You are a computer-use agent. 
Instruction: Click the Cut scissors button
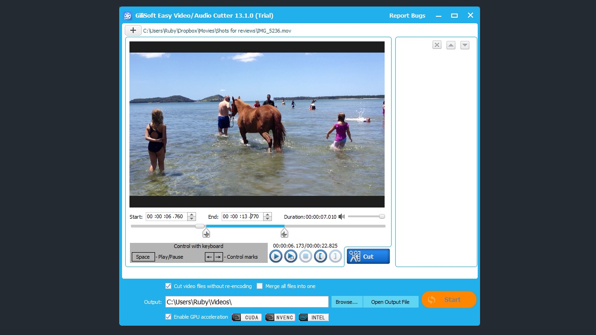(x=368, y=256)
